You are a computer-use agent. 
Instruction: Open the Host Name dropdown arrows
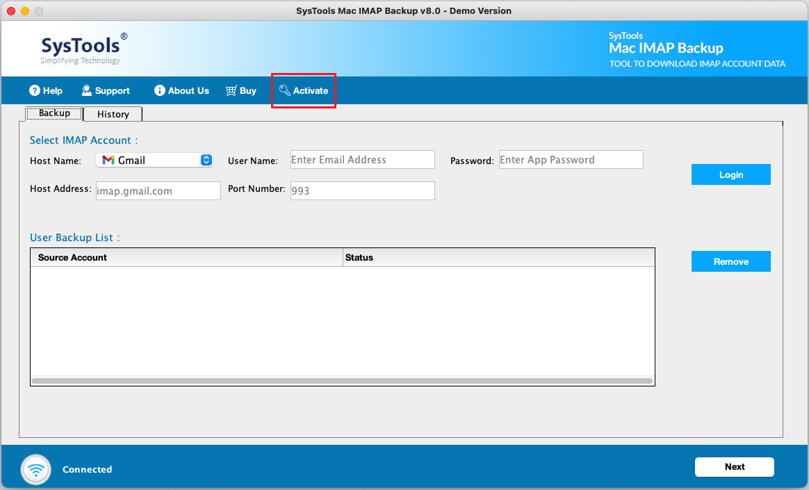206,160
